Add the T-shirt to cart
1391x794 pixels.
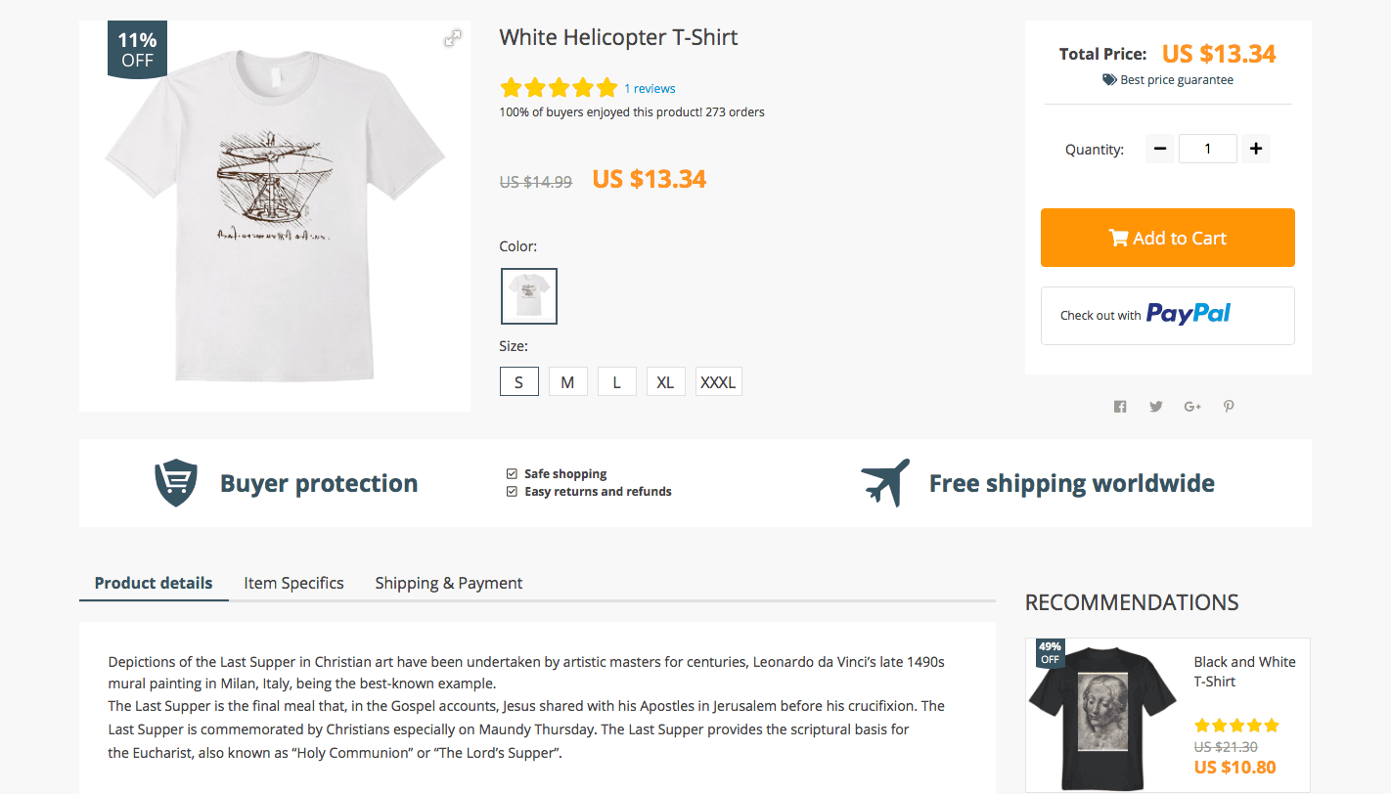pos(1167,238)
